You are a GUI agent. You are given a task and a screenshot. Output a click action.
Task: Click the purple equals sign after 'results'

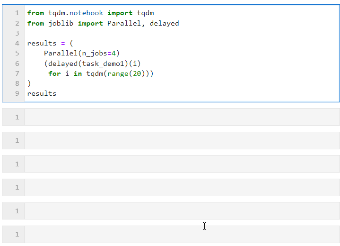click(x=63, y=44)
